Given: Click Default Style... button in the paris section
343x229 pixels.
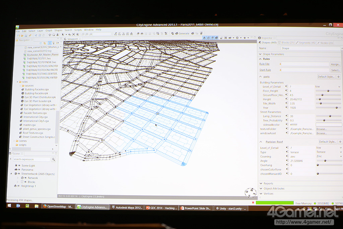Looking at the screenshot, I should 326,77.
